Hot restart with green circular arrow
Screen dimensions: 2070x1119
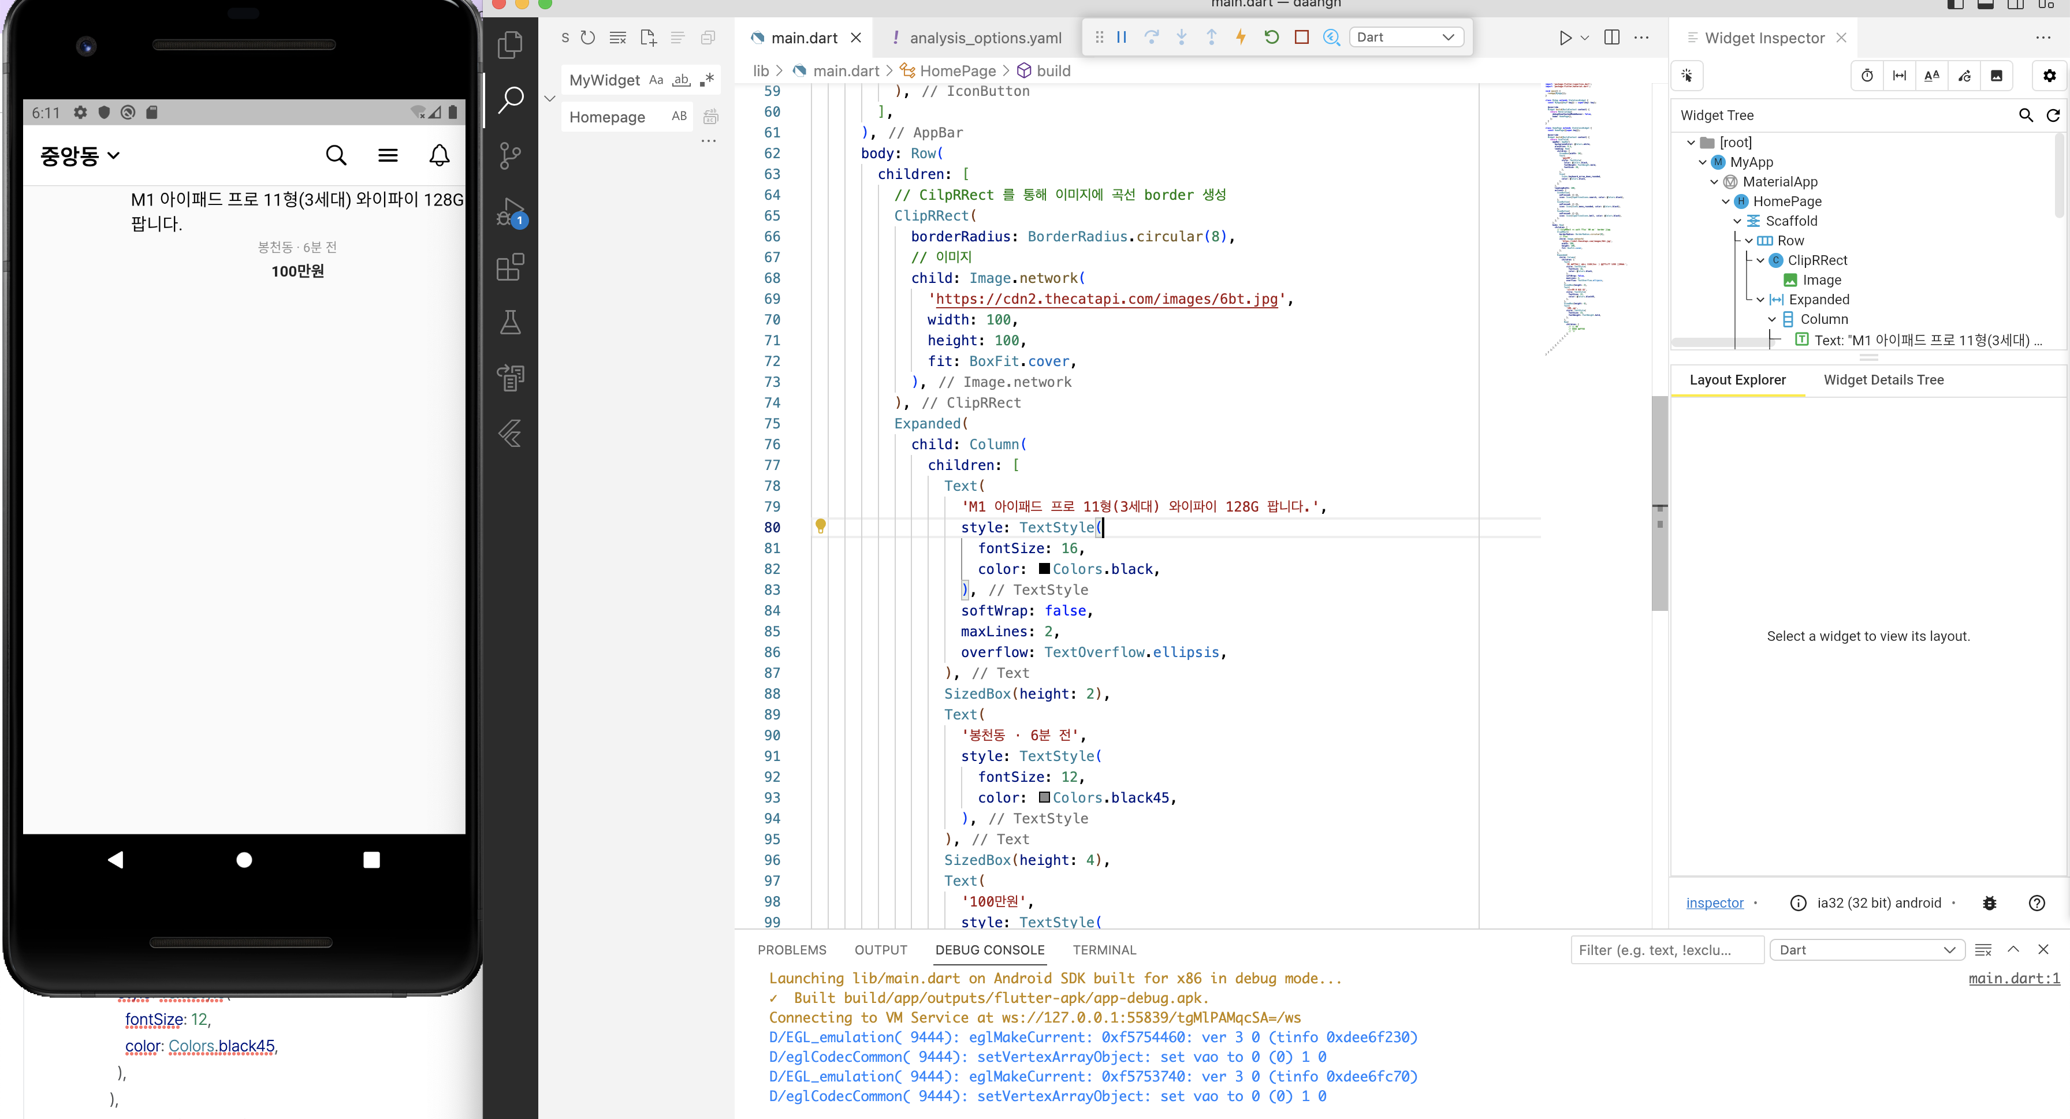[x=1271, y=37]
